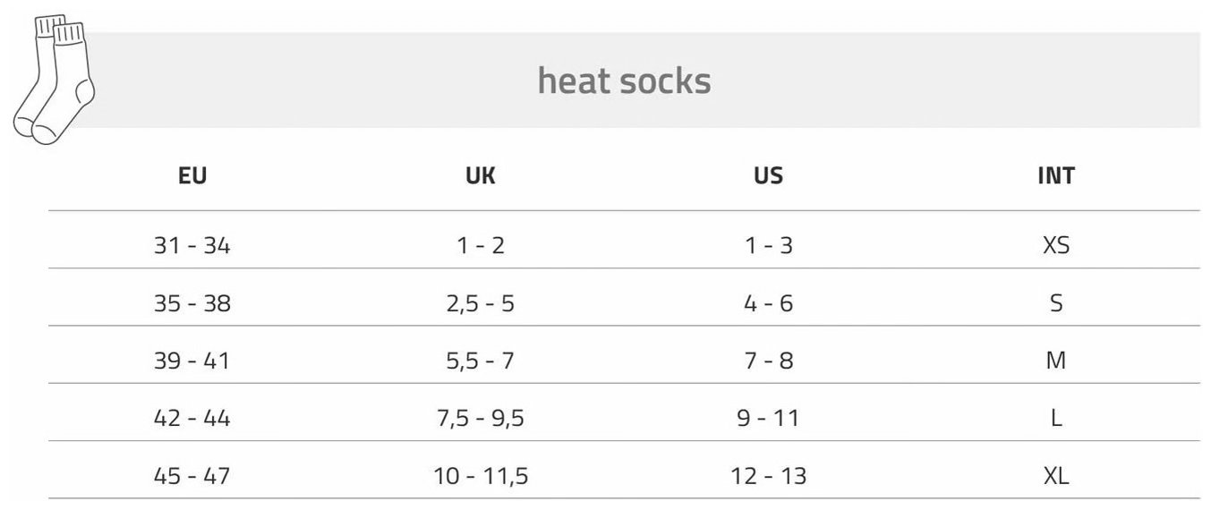Click EU size 39 - 41

click(192, 361)
